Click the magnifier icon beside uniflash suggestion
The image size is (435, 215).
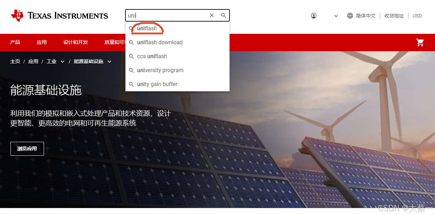pos(132,28)
